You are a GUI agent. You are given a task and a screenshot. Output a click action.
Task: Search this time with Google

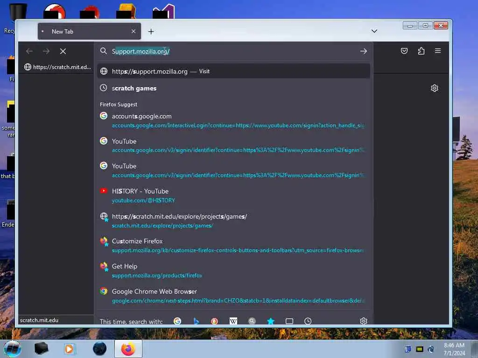177,321
